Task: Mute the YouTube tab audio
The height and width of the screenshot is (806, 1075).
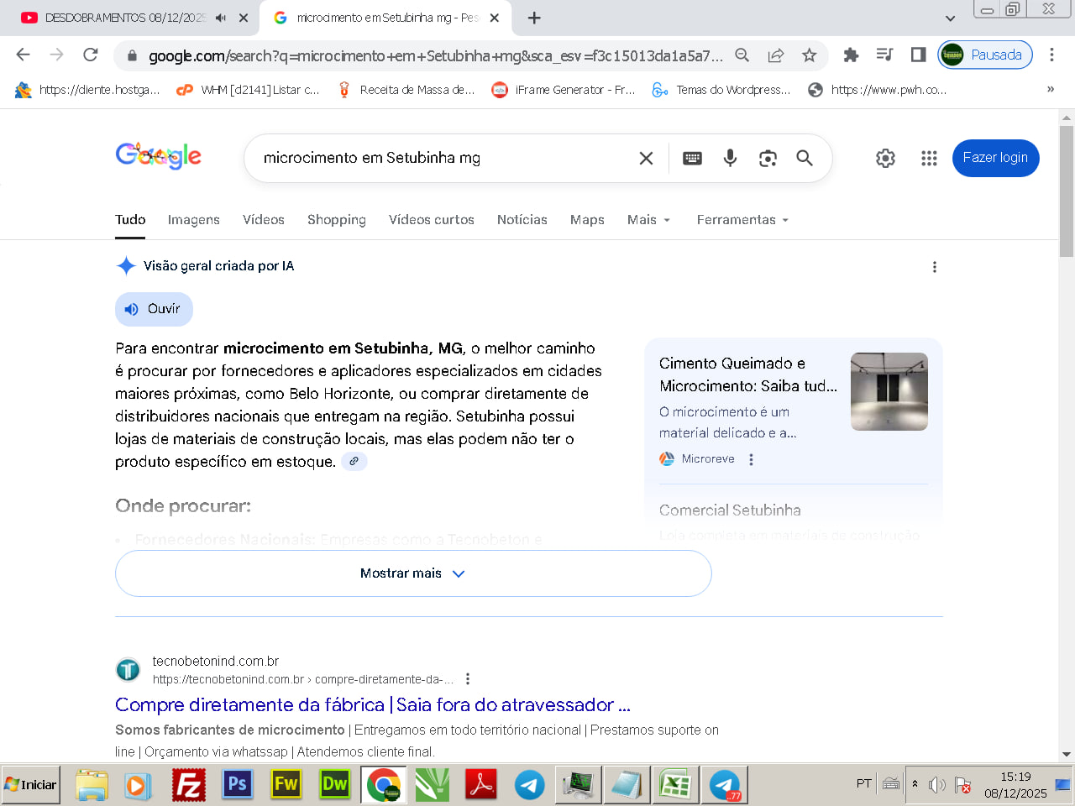Action: 221,18
